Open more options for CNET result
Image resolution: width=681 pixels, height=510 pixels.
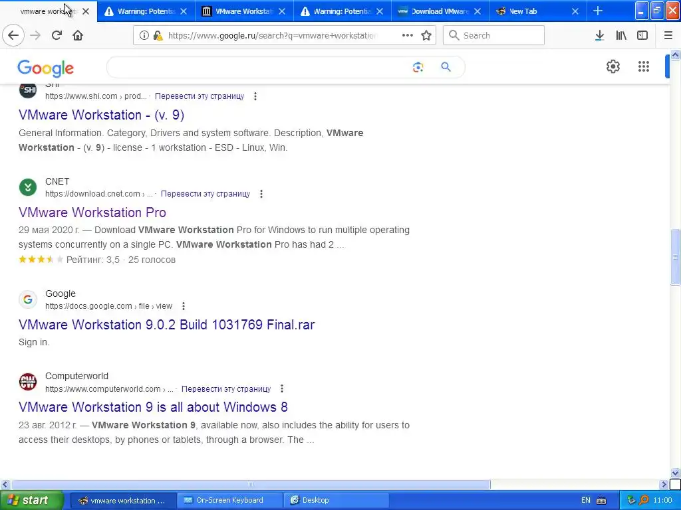[x=261, y=194]
